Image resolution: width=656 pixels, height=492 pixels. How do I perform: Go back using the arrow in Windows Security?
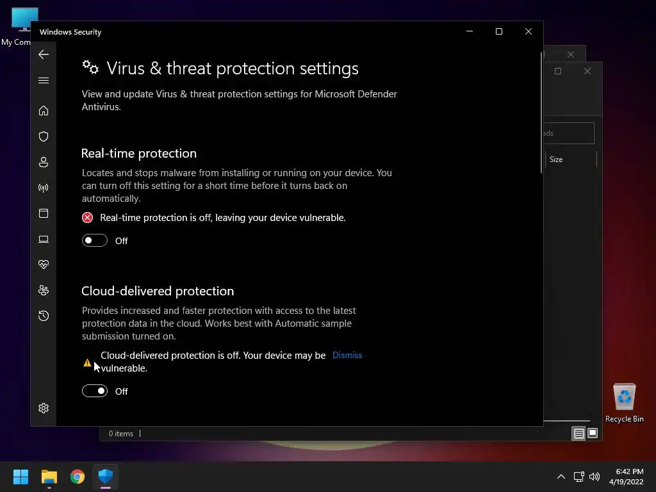click(x=44, y=54)
